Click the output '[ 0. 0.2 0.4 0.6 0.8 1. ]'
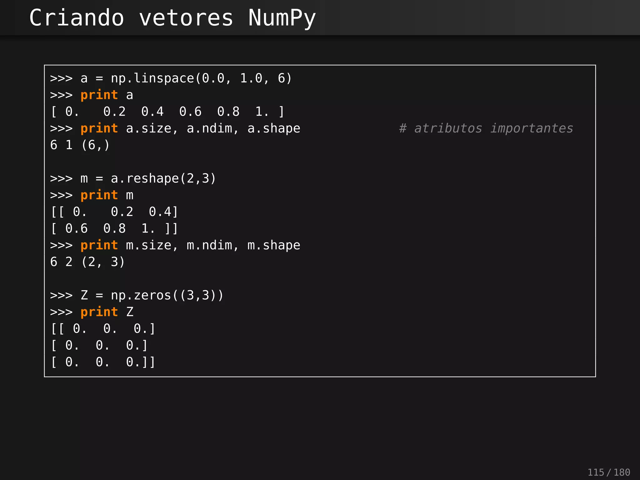 click(167, 112)
